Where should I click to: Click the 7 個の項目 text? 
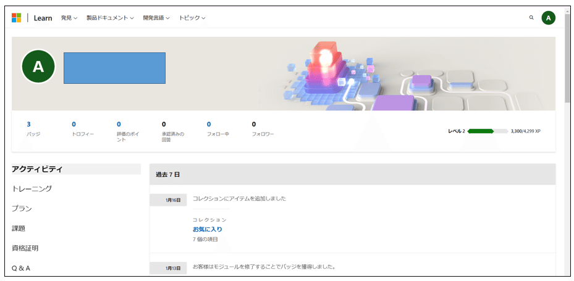click(x=205, y=239)
